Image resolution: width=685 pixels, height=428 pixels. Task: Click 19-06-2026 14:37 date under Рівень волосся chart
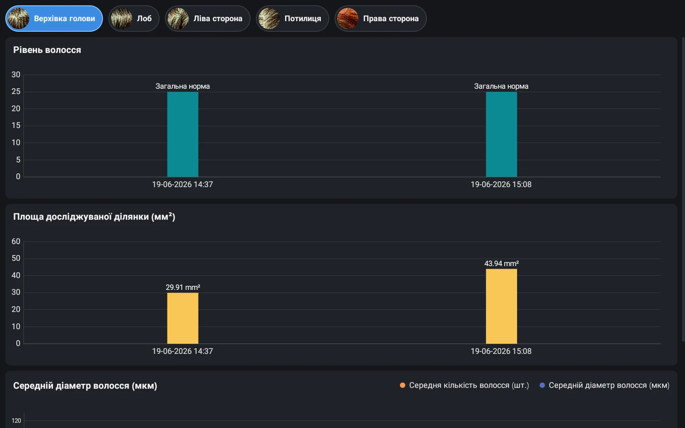[x=183, y=184]
